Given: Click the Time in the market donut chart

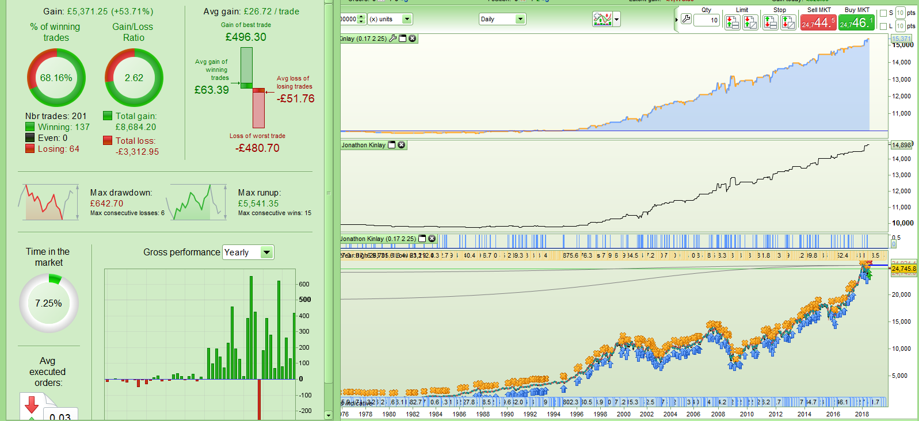Looking at the screenshot, I should (49, 303).
